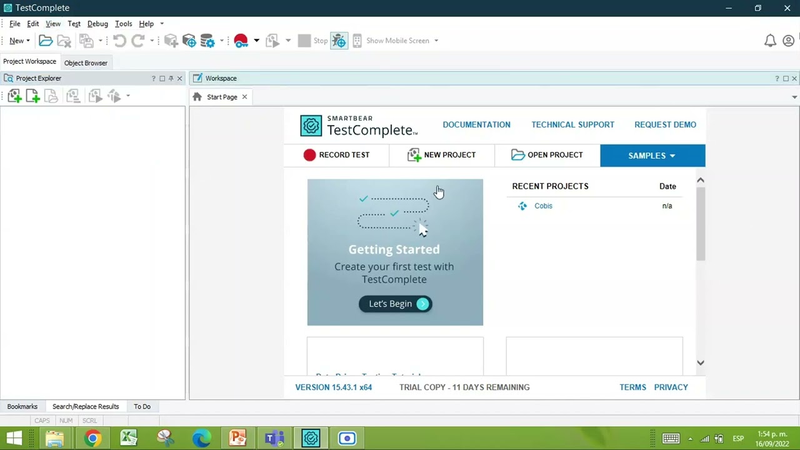
Task: Switch to the Object Browser tab
Action: point(86,62)
